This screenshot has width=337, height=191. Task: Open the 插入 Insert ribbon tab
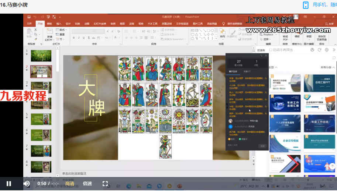point(59,24)
